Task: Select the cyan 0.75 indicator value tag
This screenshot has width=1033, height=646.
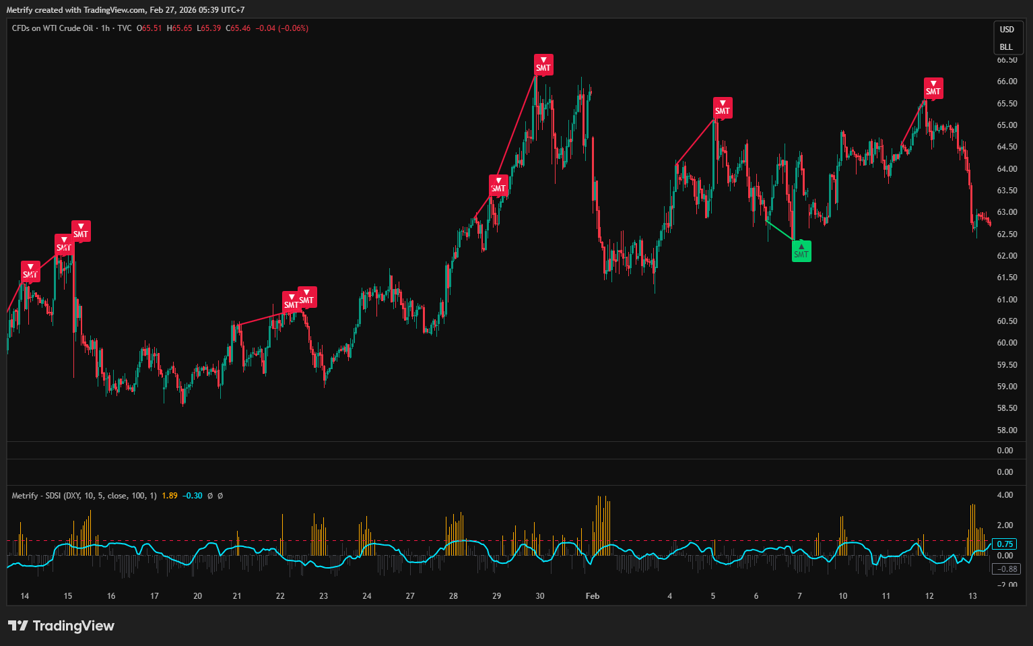Action: pos(1005,544)
